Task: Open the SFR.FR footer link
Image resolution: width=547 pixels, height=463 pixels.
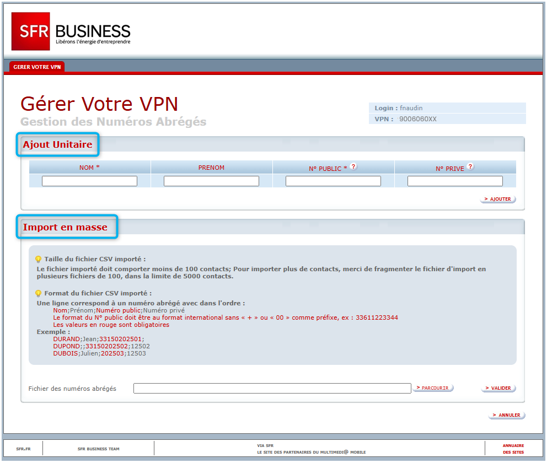Action: [x=23, y=449]
